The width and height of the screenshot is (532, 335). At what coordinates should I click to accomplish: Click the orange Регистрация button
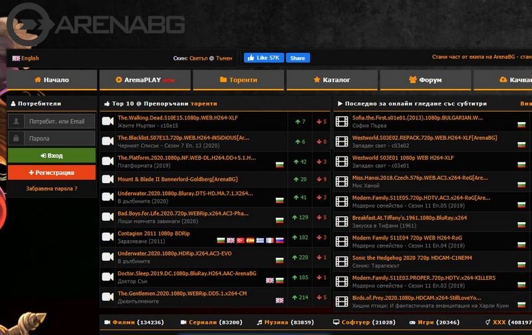point(52,172)
